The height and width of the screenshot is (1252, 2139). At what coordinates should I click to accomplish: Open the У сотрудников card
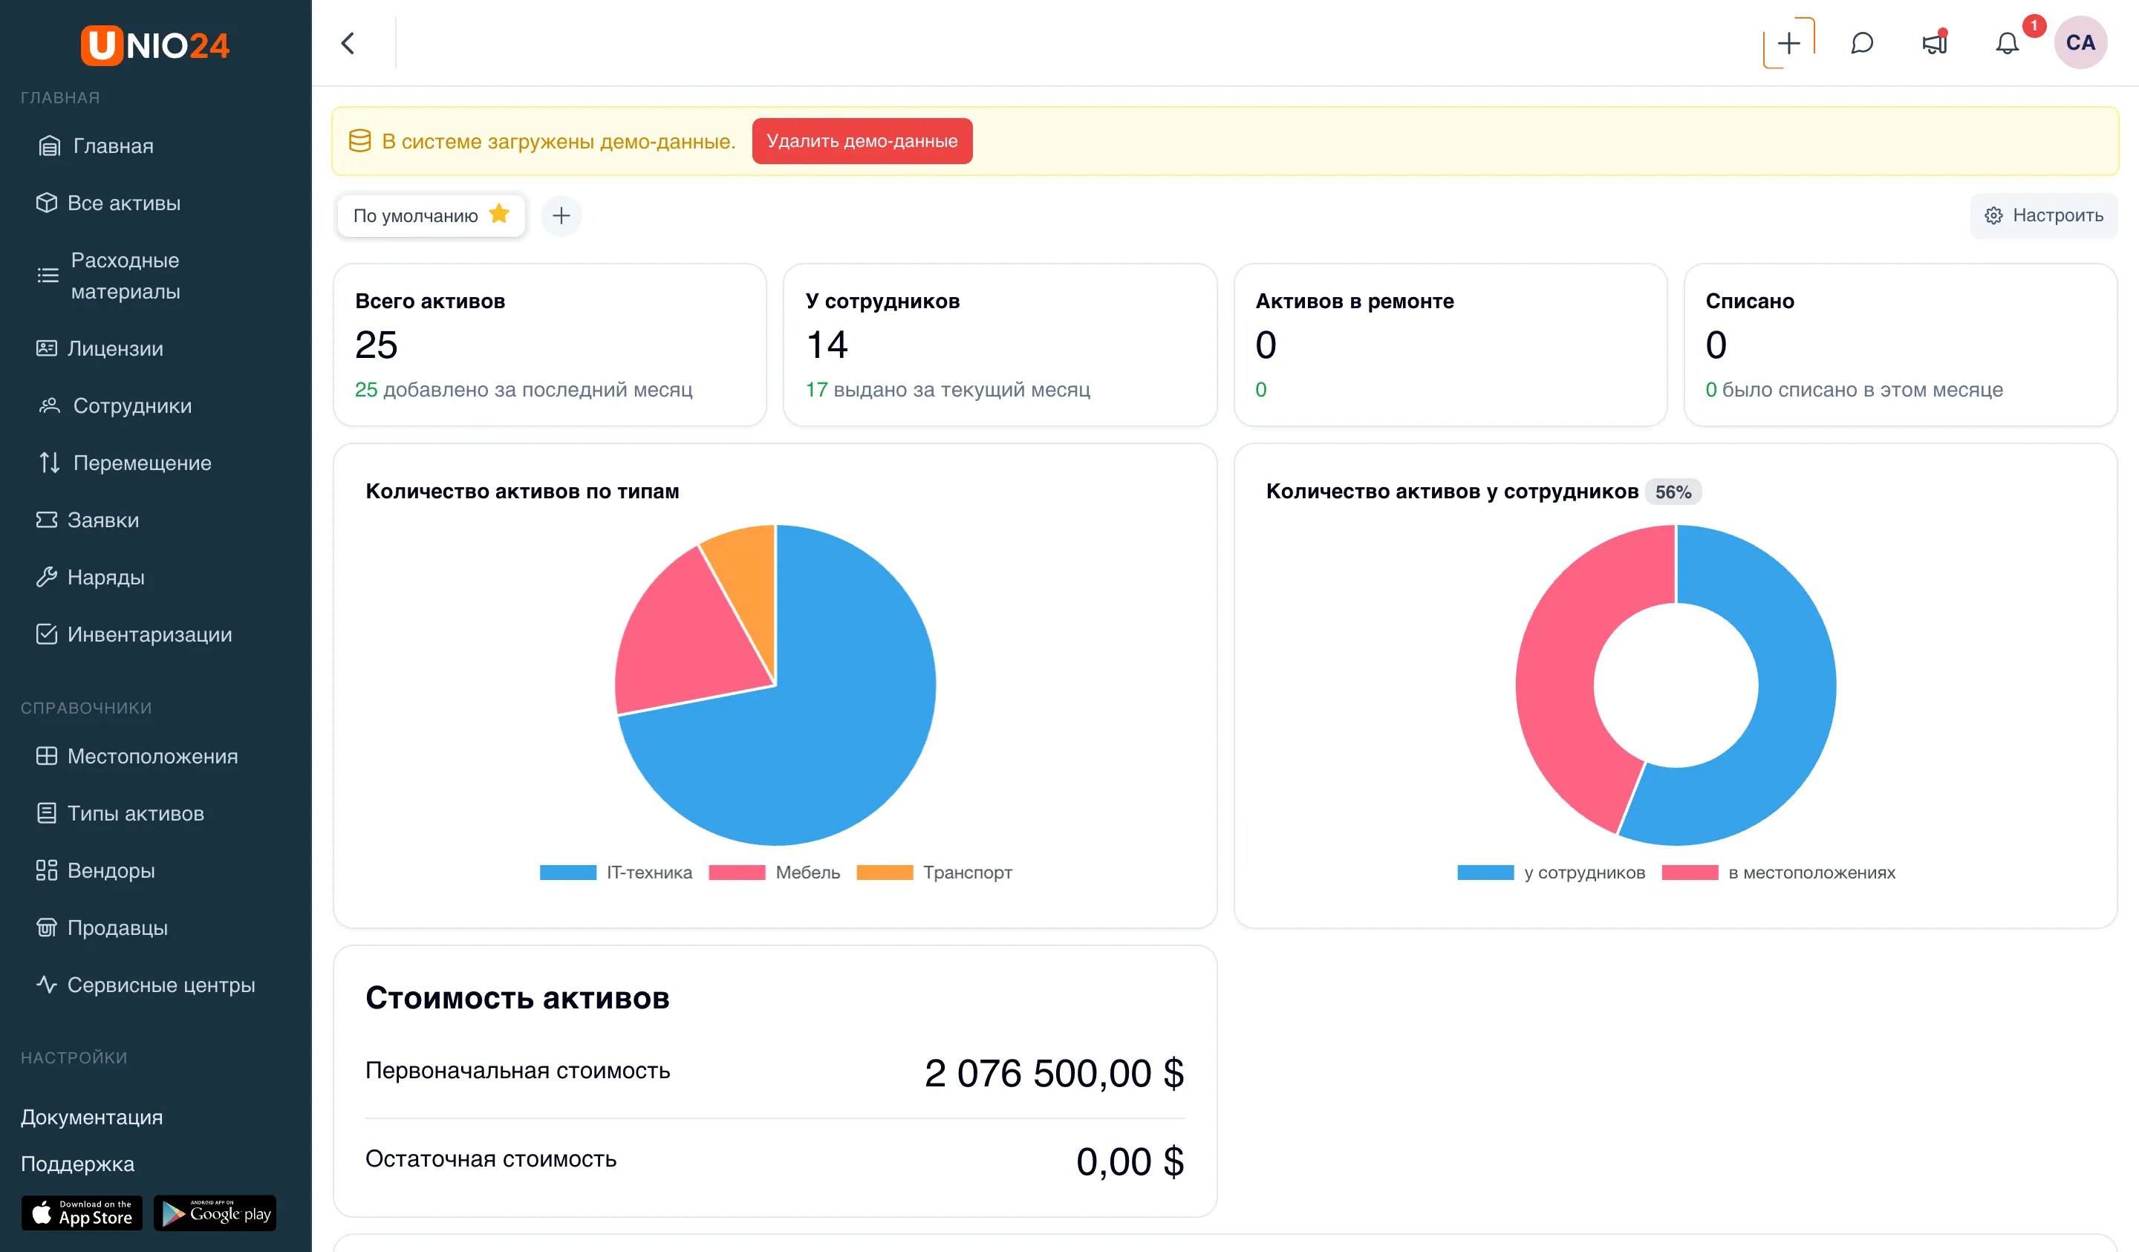click(1000, 345)
